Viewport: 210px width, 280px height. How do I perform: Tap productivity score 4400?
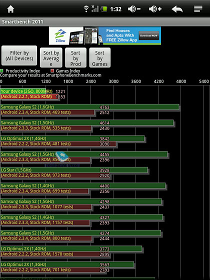pos(104,186)
